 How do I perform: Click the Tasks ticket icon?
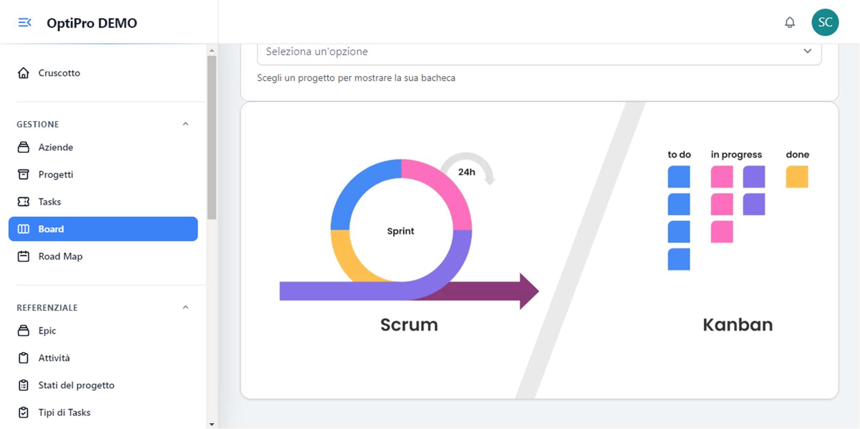pyautogui.click(x=24, y=202)
